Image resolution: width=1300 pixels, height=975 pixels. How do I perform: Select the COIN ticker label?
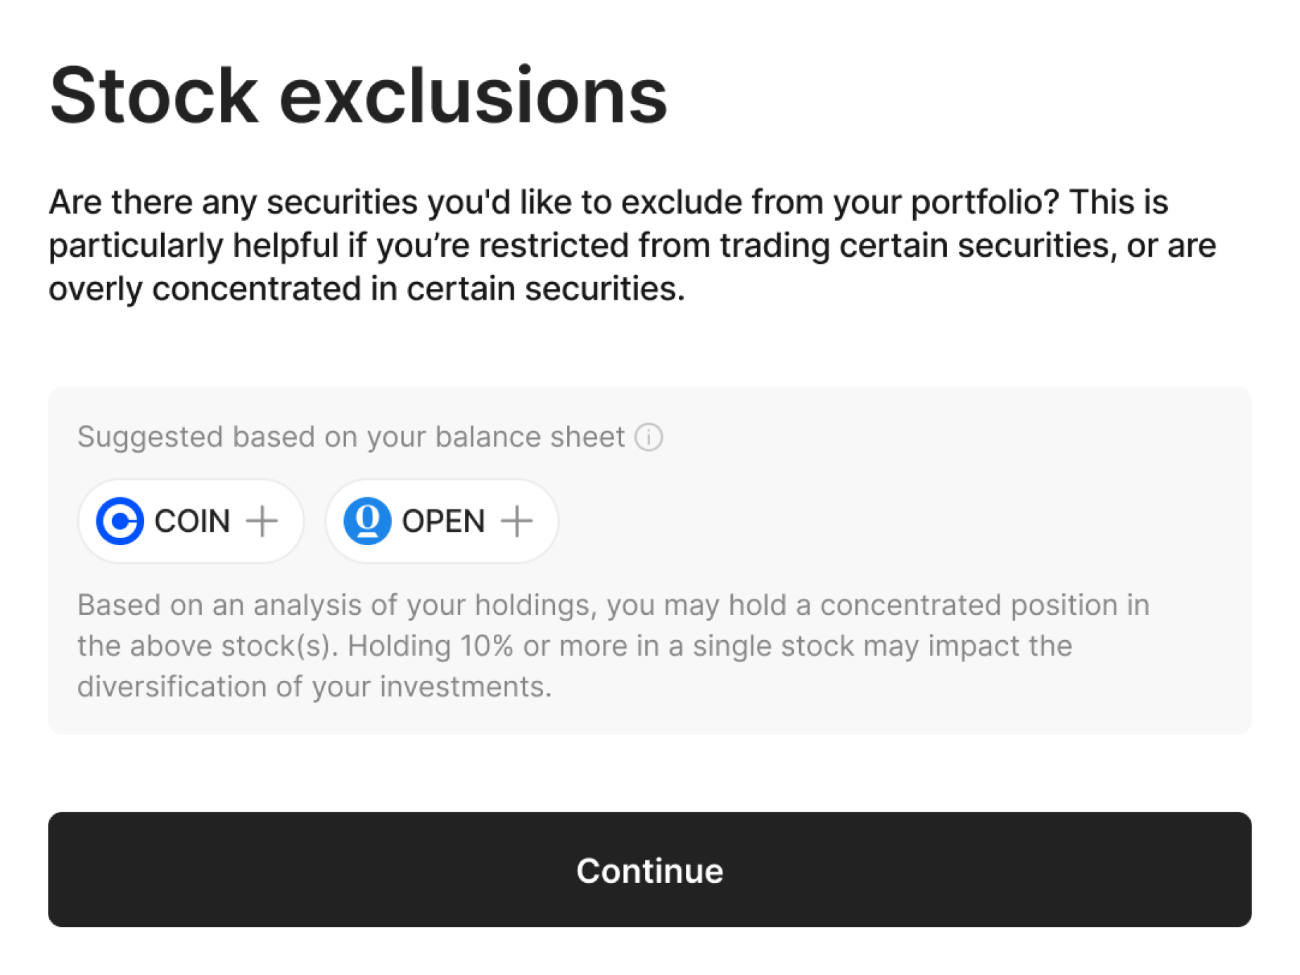click(x=192, y=521)
